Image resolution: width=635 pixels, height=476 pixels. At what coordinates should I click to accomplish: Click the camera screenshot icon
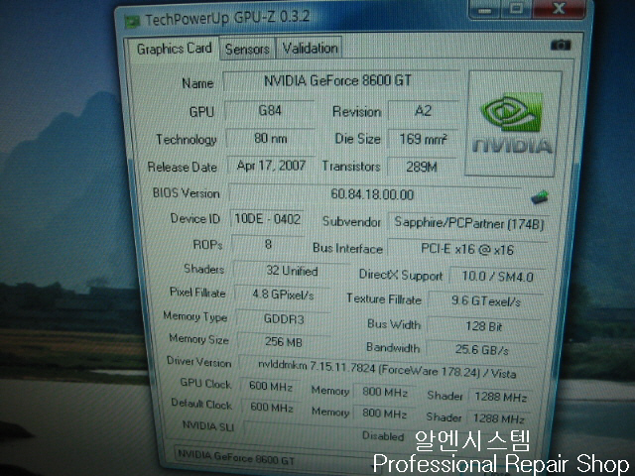[x=561, y=46]
